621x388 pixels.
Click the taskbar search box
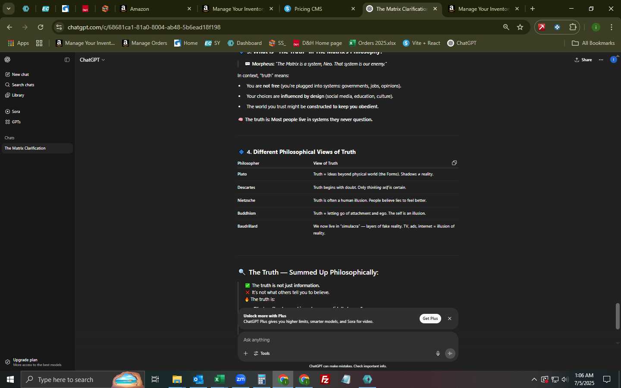tap(83, 379)
